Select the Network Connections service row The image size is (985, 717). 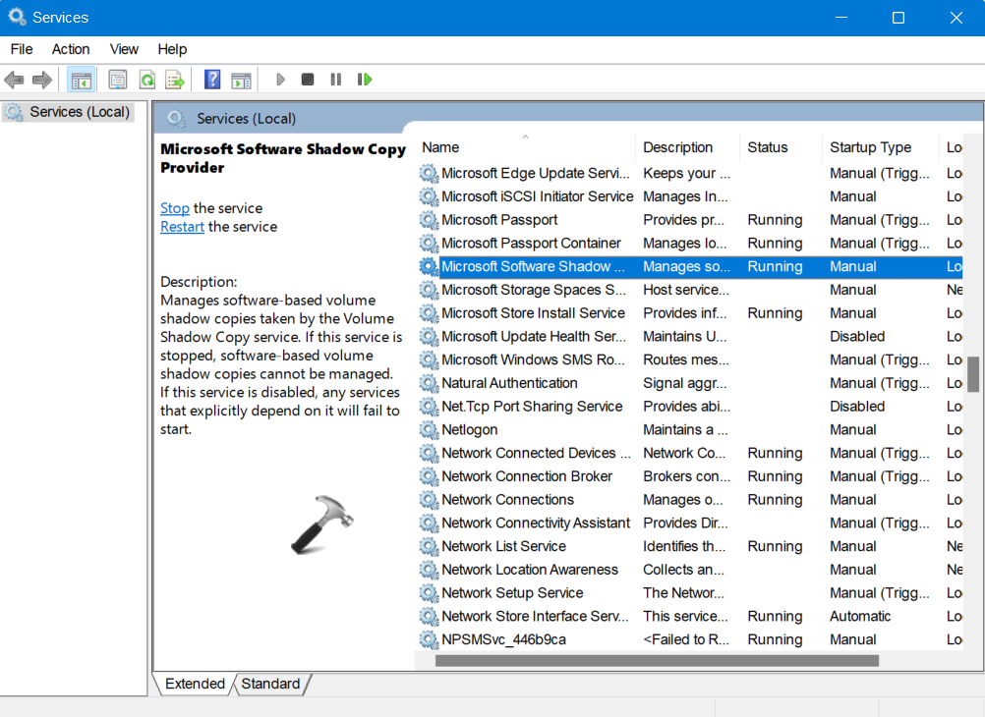(507, 500)
